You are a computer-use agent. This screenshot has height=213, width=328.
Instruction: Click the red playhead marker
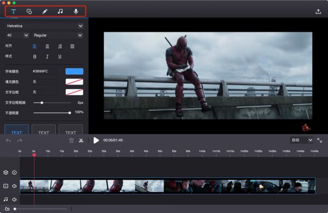tap(34, 155)
